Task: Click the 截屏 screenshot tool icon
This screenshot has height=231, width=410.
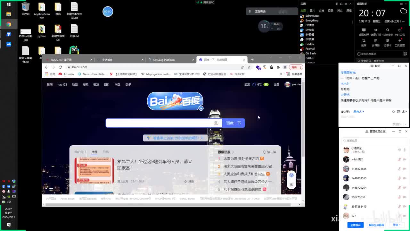Action: click(x=364, y=42)
